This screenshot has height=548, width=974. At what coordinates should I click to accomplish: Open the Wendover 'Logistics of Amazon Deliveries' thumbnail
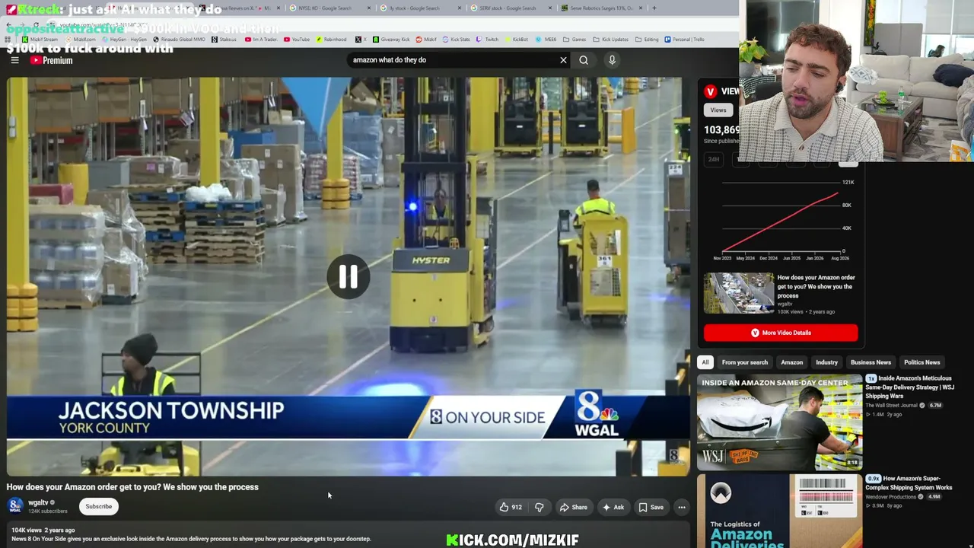point(779,511)
